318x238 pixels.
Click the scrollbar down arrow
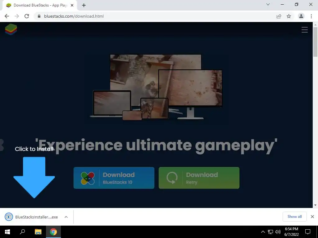(x=315, y=205)
